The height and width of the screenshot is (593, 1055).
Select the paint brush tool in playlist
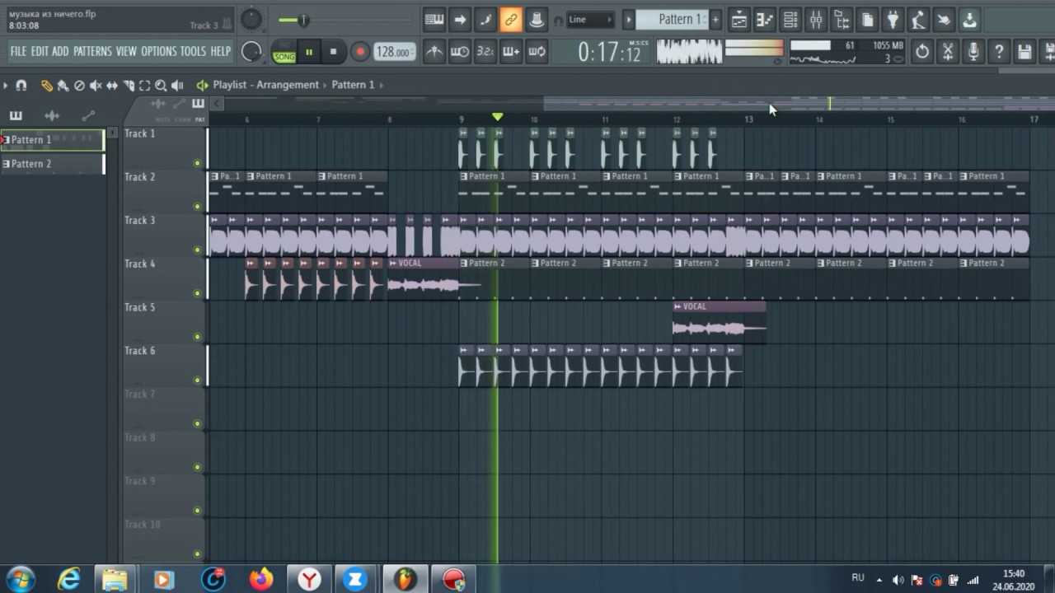[63, 85]
